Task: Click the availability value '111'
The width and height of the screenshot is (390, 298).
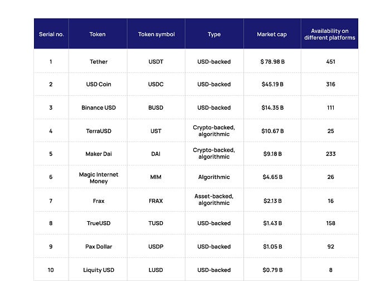Action: (330, 108)
